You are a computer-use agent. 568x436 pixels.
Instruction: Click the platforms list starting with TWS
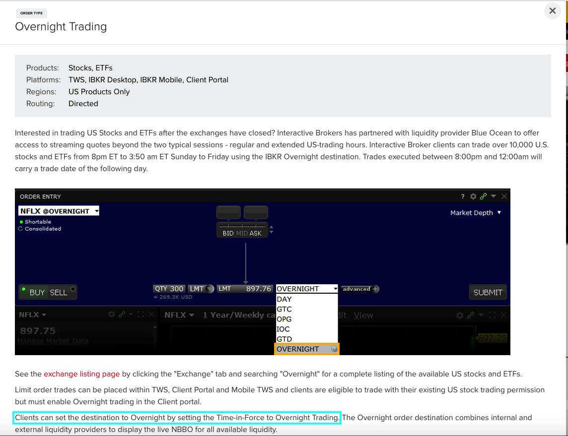pyautogui.click(x=148, y=80)
